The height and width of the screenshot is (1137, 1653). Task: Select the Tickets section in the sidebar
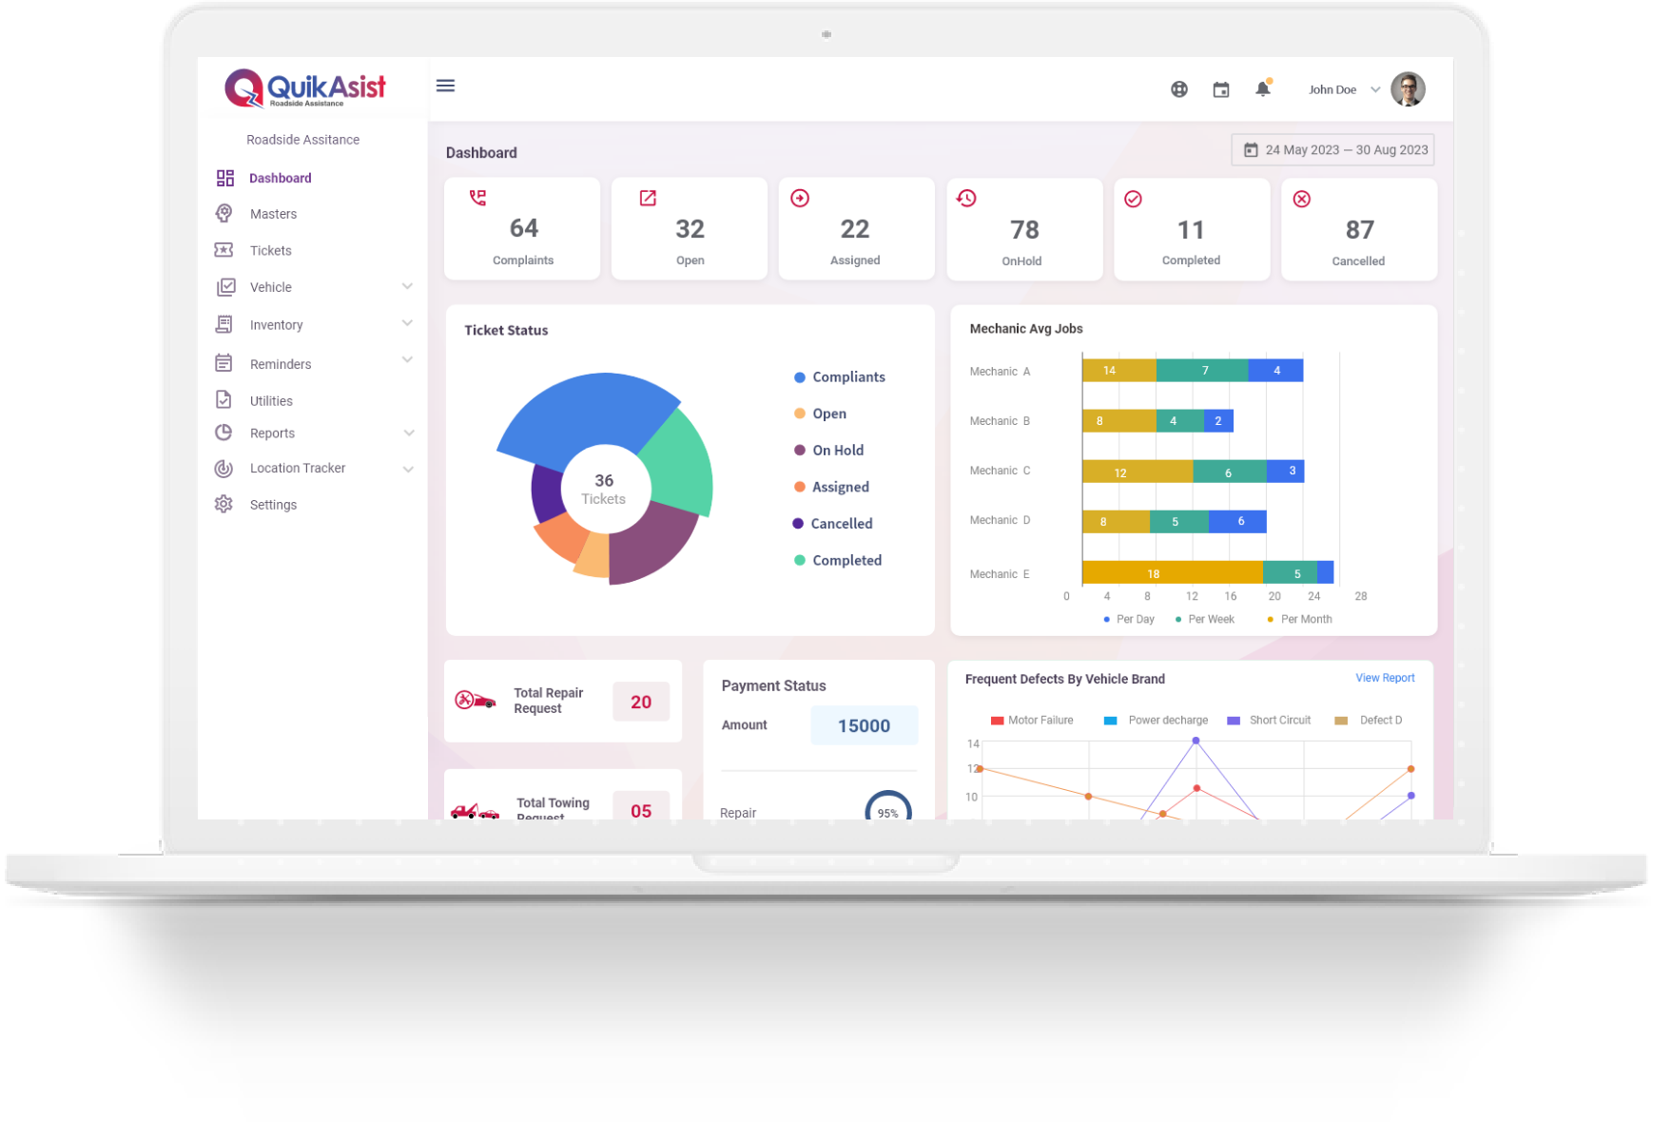[x=270, y=250]
